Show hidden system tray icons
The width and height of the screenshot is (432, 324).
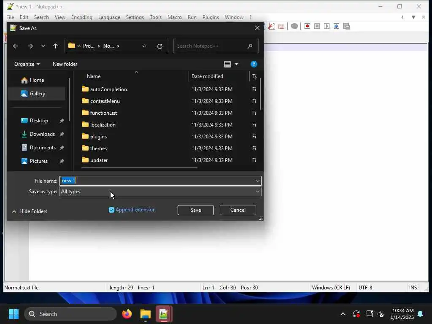[x=343, y=314]
